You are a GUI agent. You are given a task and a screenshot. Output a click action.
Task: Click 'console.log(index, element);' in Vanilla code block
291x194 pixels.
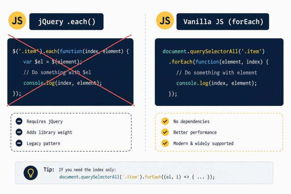pos(217,83)
